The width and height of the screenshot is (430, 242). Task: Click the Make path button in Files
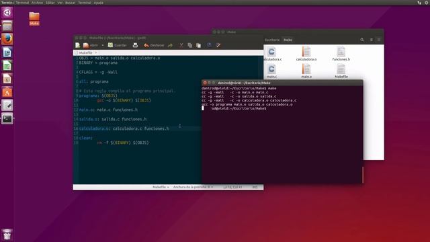coord(288,40)
